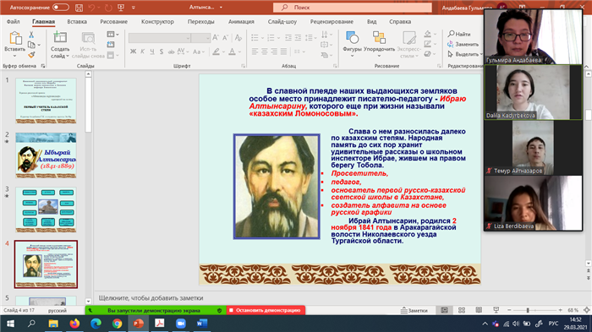Redo the last action
Viewport: 592px width, 332px height.
pyautogui.click(x=108, y=7)
